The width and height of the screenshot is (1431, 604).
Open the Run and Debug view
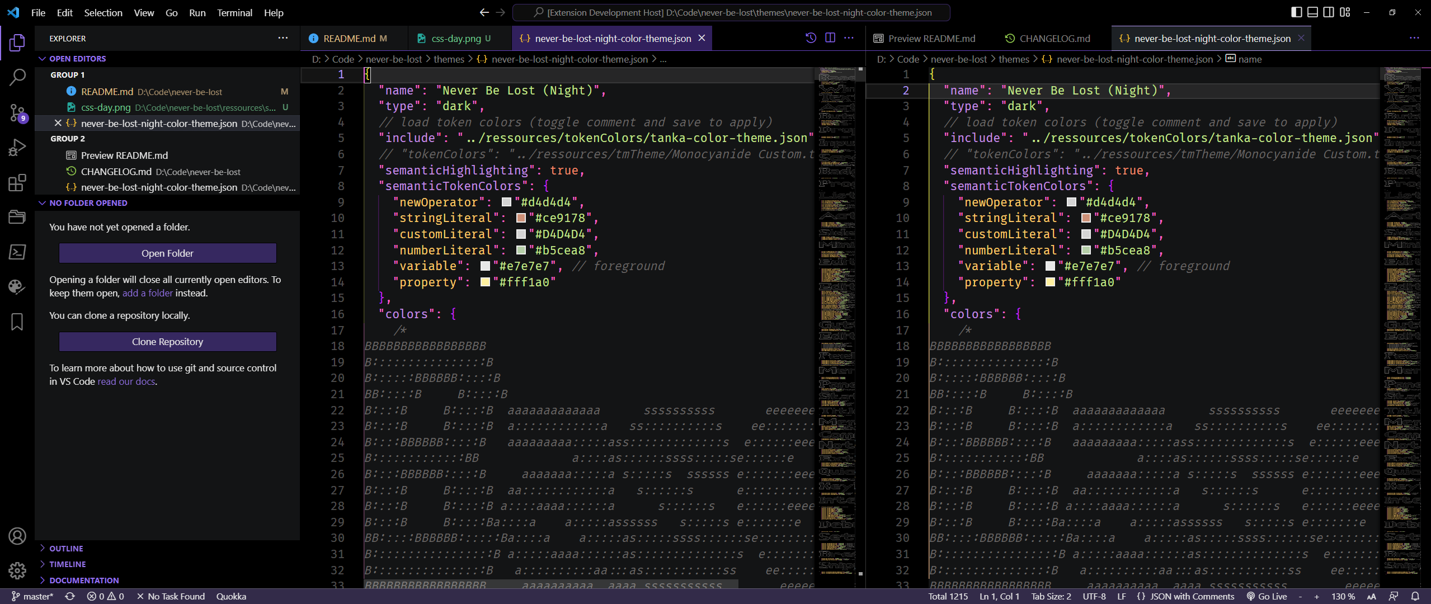[17, 148]
